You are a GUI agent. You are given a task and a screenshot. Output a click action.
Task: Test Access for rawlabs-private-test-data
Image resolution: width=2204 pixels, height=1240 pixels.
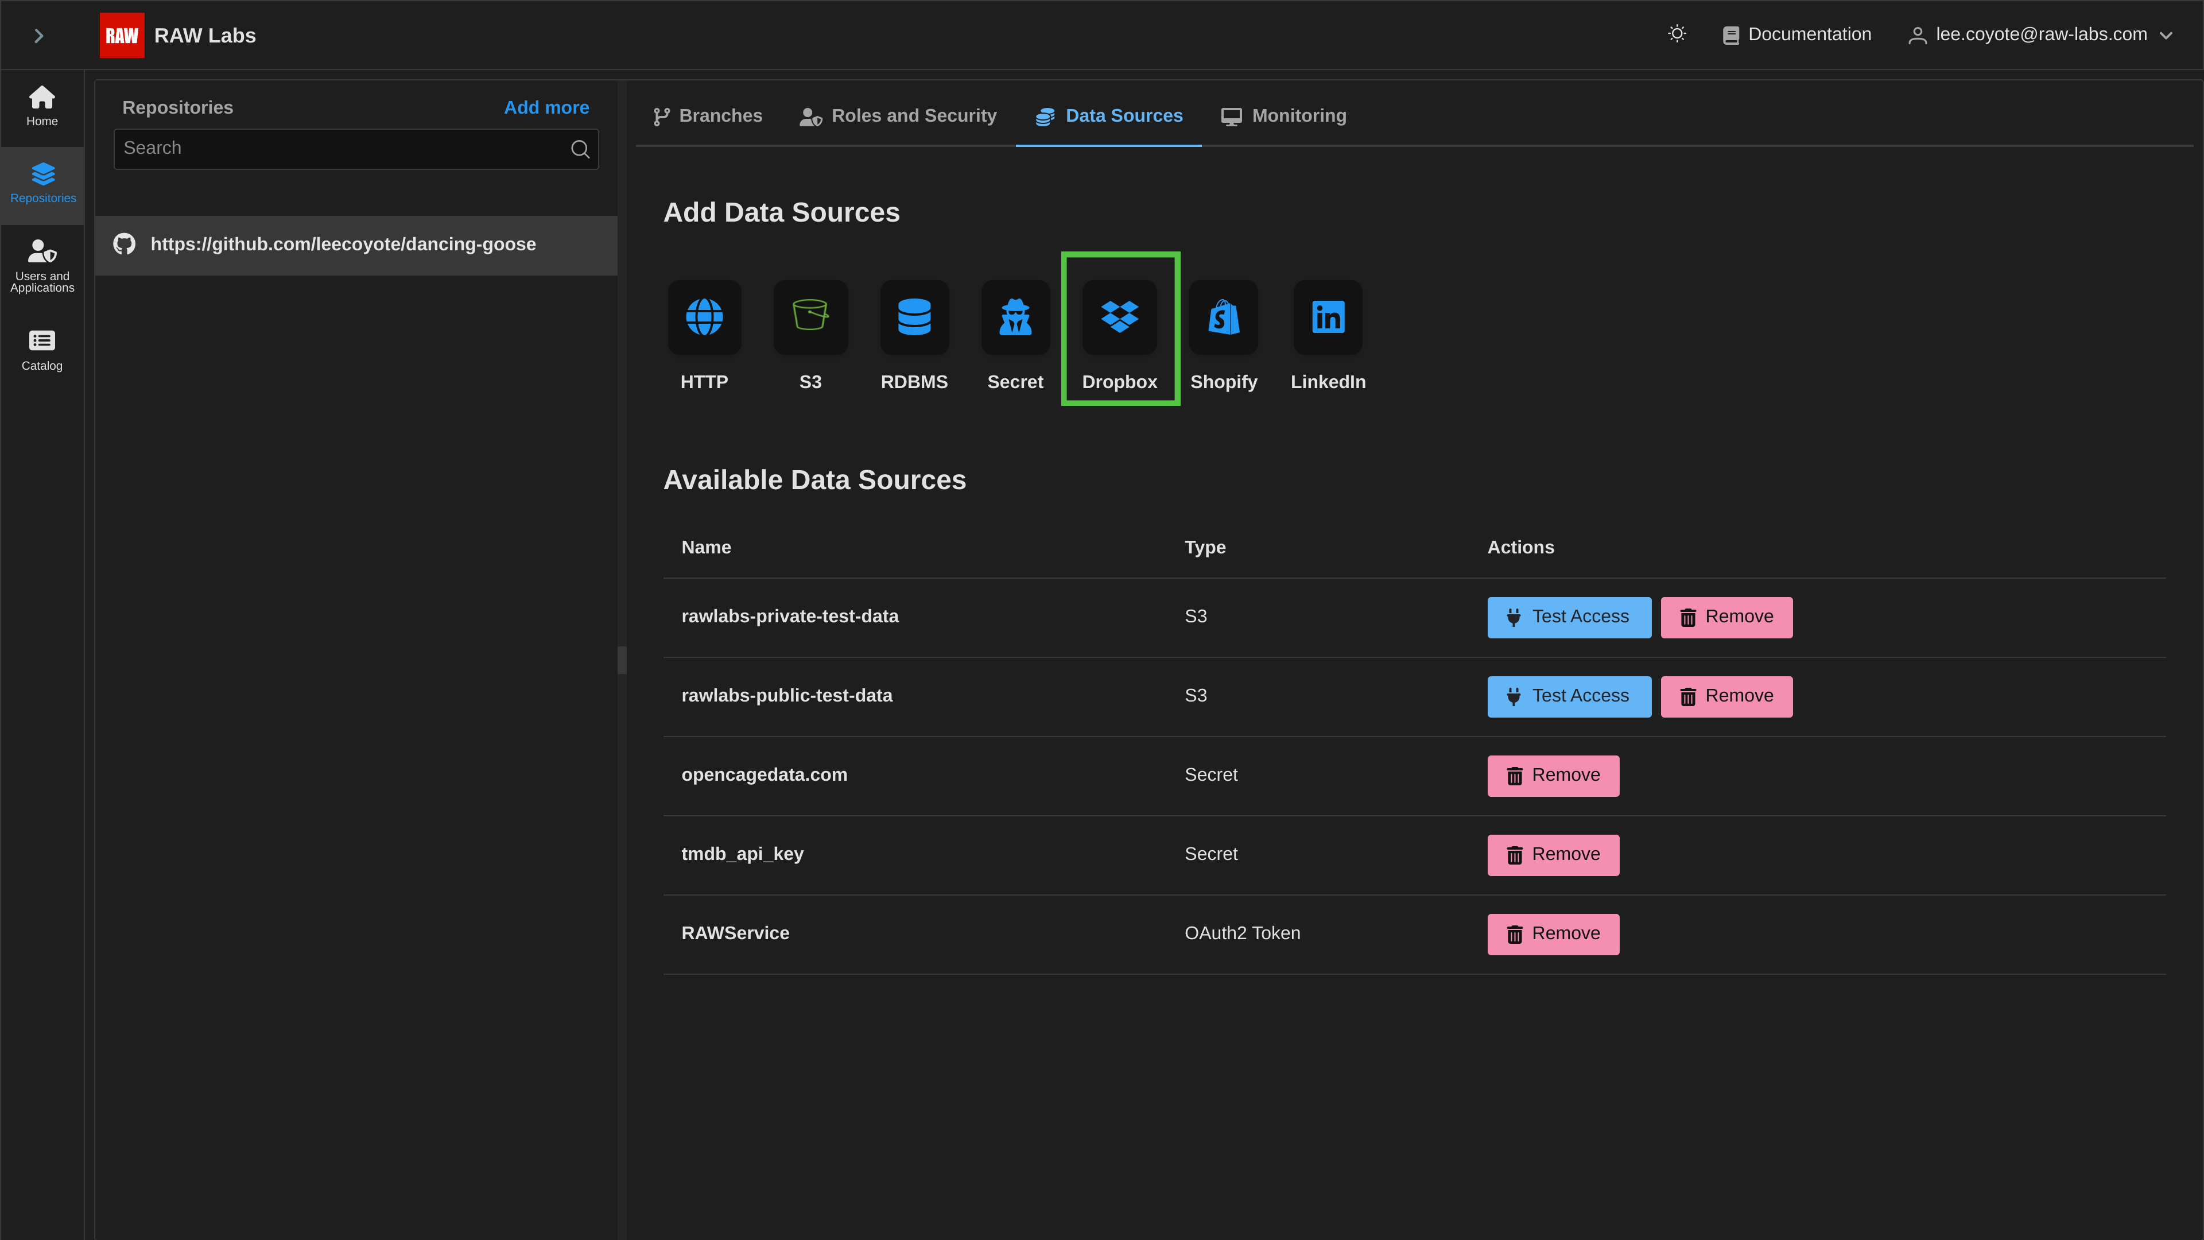[x=1569, y=617]
